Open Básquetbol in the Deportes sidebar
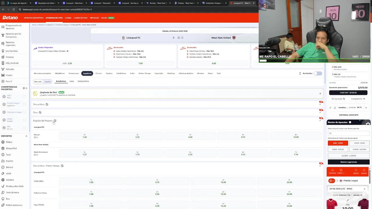372x209 pixels. (11, 148)
